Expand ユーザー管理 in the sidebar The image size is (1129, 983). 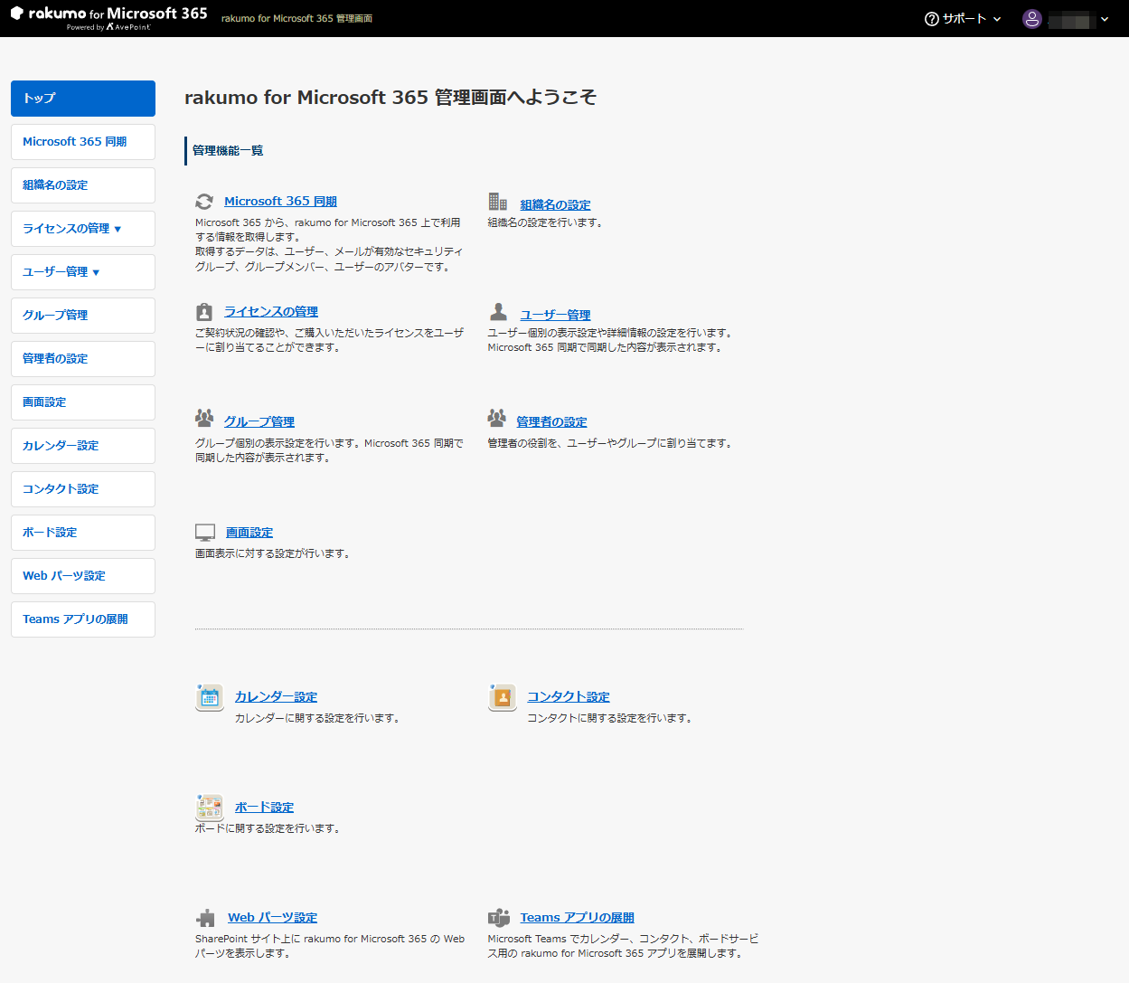[83, 272]
